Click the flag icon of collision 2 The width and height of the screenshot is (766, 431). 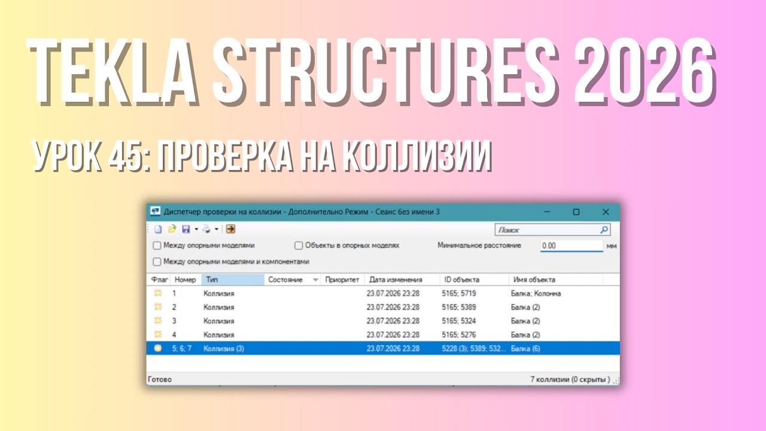(158, 307)
